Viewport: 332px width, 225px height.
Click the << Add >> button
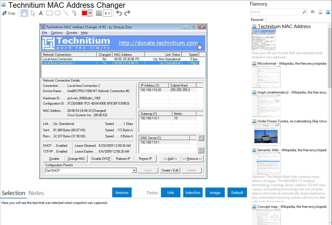pyautogui.click(x=170, y=159)
